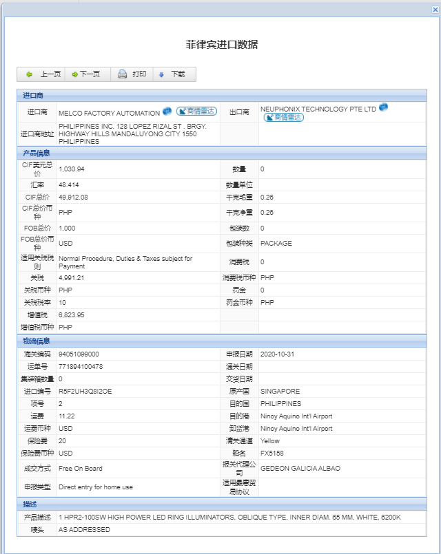Open 商情雷达 badge under NEUPHONIX exporter
The image size is (441, 554).
click(x=283, y=118)
